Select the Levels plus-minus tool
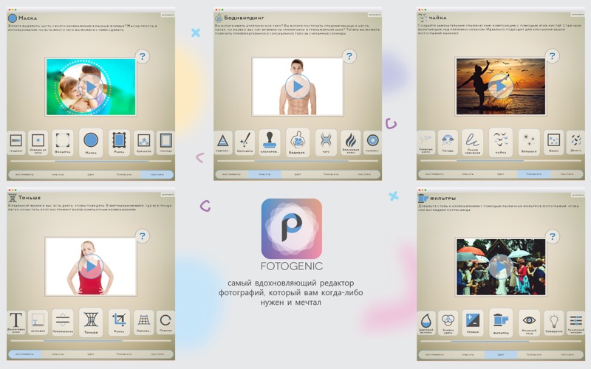The width and height of the screenshot is (591, 369). 472,323
